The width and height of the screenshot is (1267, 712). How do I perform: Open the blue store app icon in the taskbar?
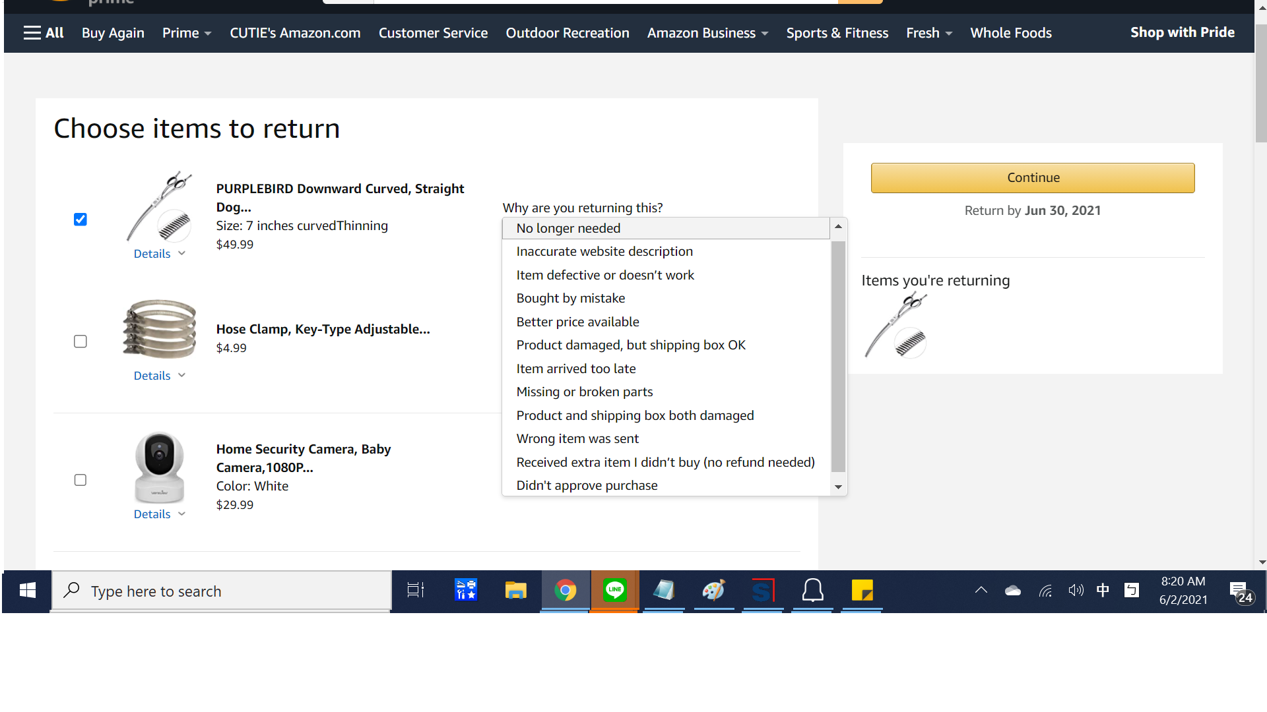466,591
